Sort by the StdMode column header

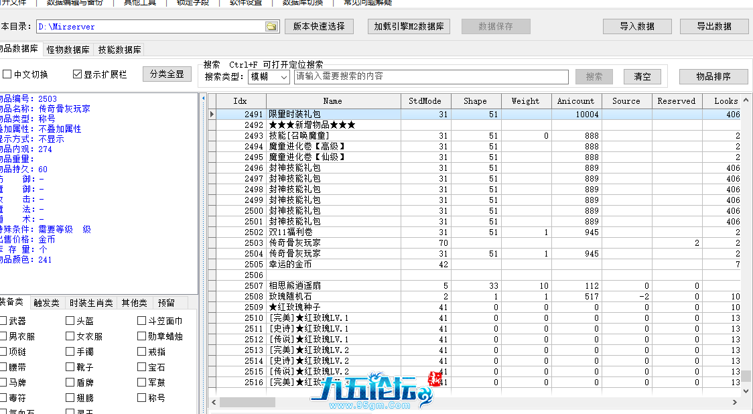point(425,101)
